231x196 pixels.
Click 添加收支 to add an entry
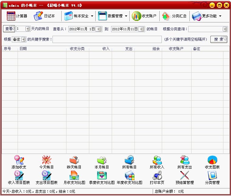[19, 162]
